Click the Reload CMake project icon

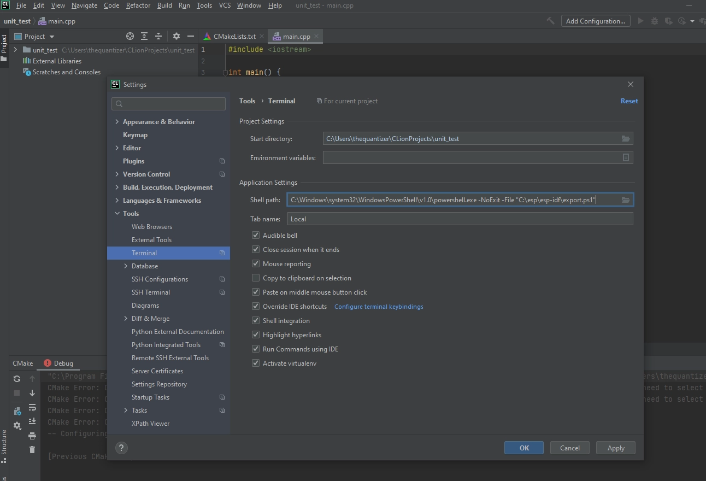coord(17,378)
